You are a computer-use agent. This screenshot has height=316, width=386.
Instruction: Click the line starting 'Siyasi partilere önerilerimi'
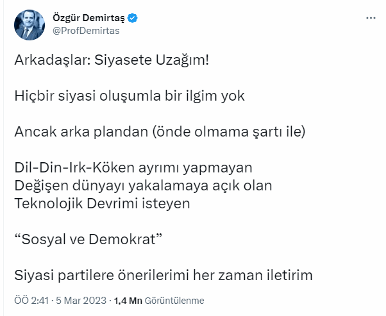[x=162, y=276]
